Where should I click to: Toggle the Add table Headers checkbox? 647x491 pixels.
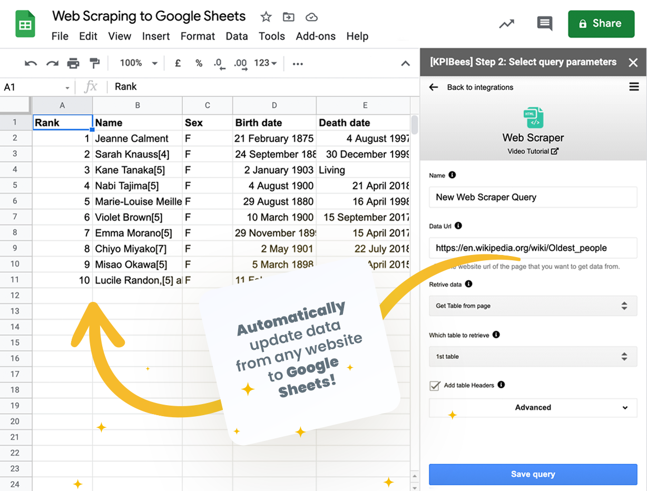click(x=435, y=385)
